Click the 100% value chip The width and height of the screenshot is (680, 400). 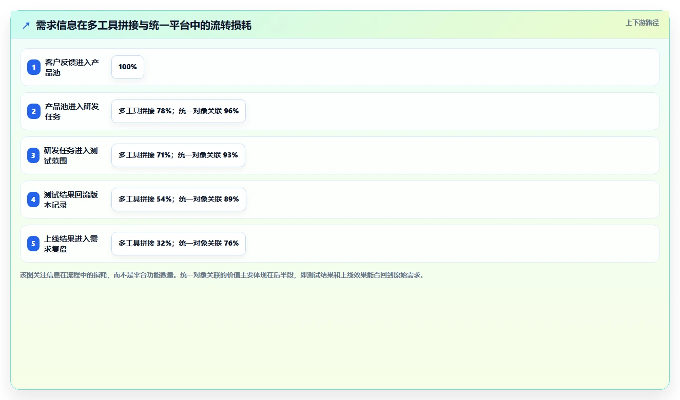pos(128,67)
